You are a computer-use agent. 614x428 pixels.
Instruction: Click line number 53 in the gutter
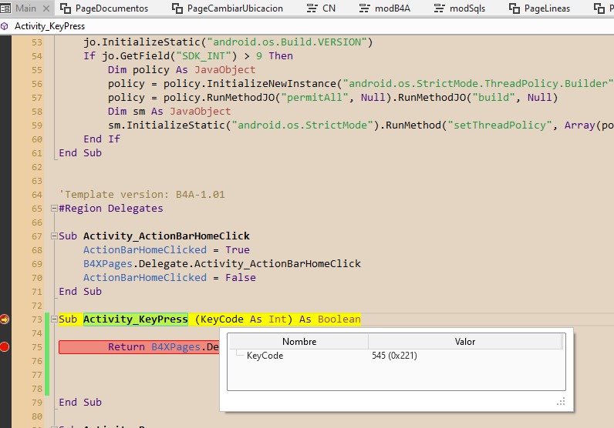37,42
